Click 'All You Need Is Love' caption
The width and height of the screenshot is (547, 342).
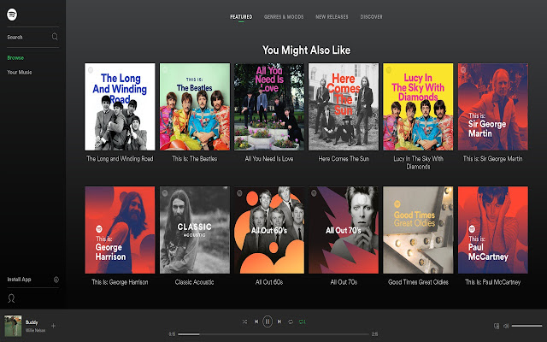coord(269,159)
